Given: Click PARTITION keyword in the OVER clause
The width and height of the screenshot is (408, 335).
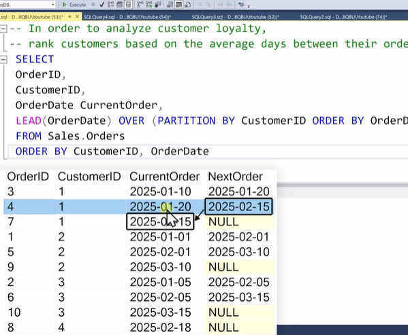Looking at the screenshot, I should pos(187,121).
